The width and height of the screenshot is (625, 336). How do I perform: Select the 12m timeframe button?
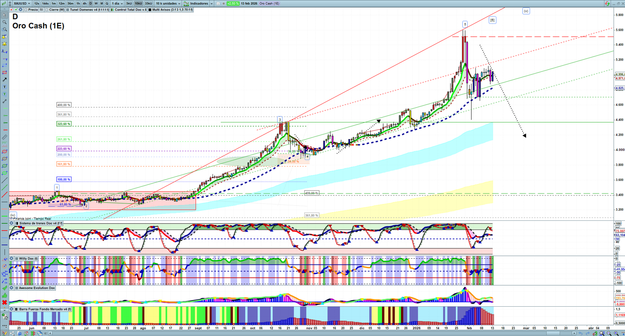tap(62, 4)
